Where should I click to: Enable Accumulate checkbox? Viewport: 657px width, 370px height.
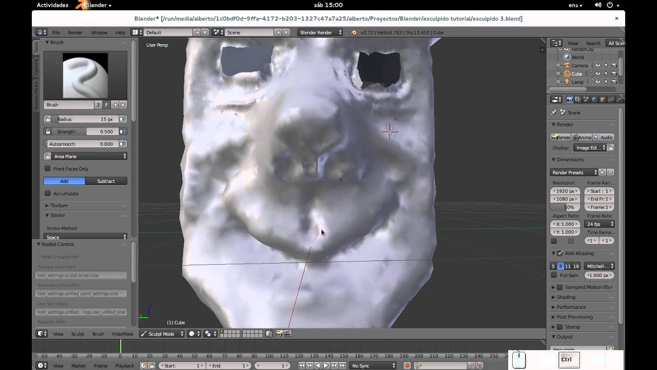click(48, 193)
